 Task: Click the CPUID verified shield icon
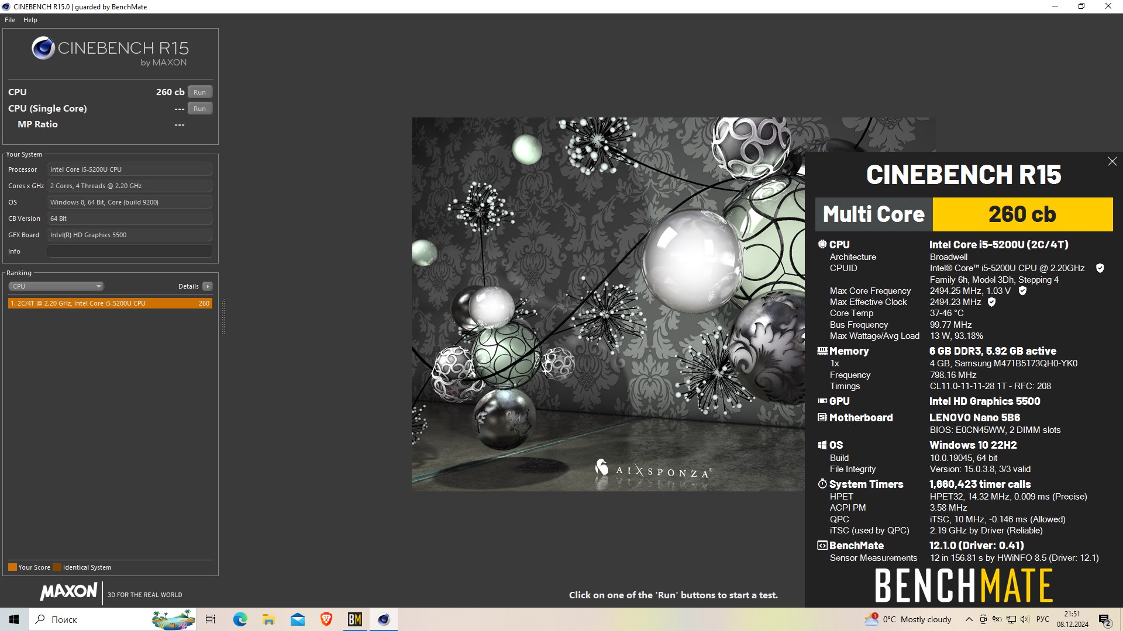(1100, 268)
